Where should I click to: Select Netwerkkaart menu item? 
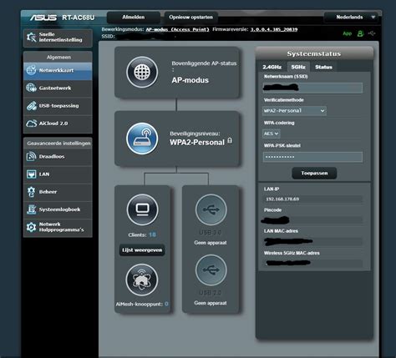pos(58,71)
